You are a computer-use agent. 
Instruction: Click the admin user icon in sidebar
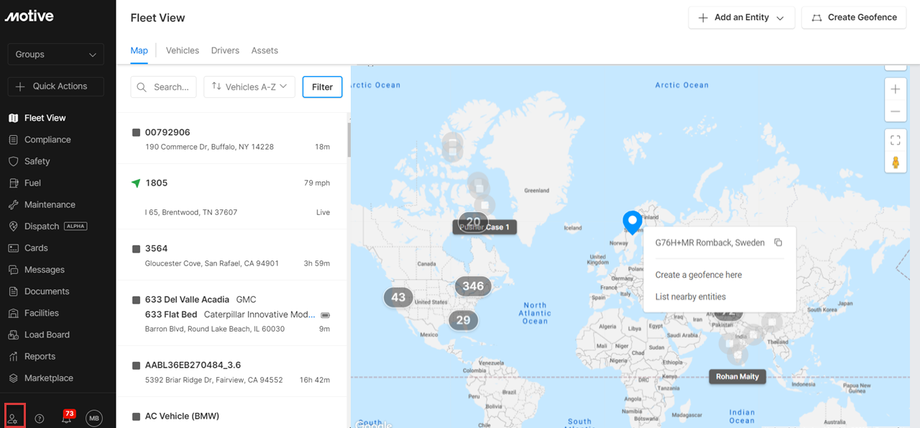click(x=14, y=418)
